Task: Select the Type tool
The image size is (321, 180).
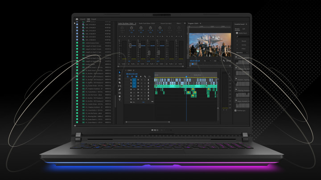Action: tap(120, 100)
